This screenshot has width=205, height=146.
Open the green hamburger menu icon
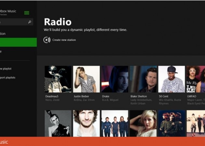click(x=27, y=13)
